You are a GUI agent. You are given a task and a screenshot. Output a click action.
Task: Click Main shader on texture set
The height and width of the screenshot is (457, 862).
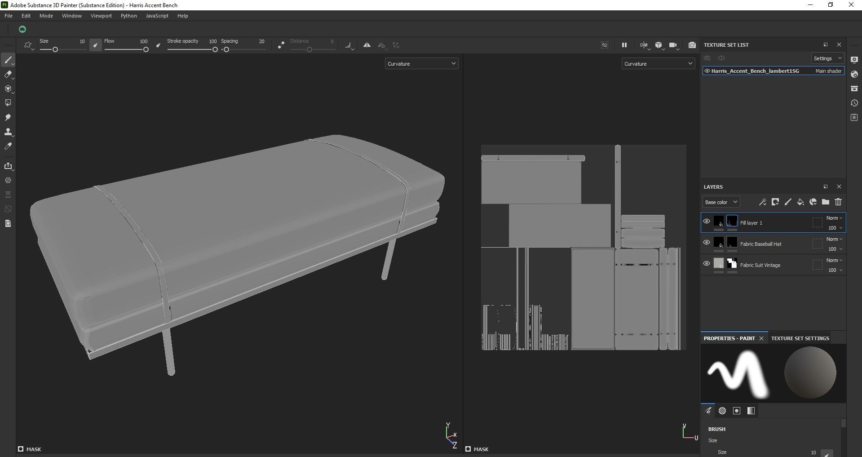829,71
